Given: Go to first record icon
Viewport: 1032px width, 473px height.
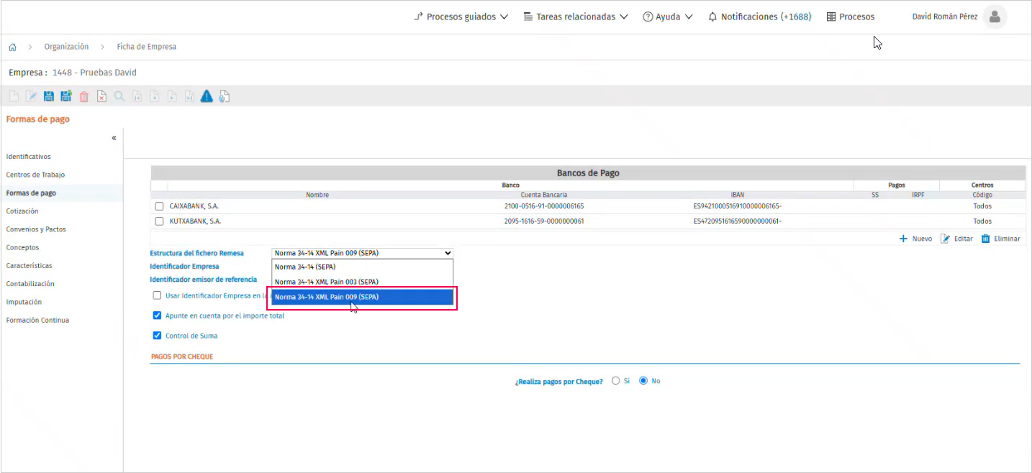Looking at the screenshot, I should (x=137, y=96).
